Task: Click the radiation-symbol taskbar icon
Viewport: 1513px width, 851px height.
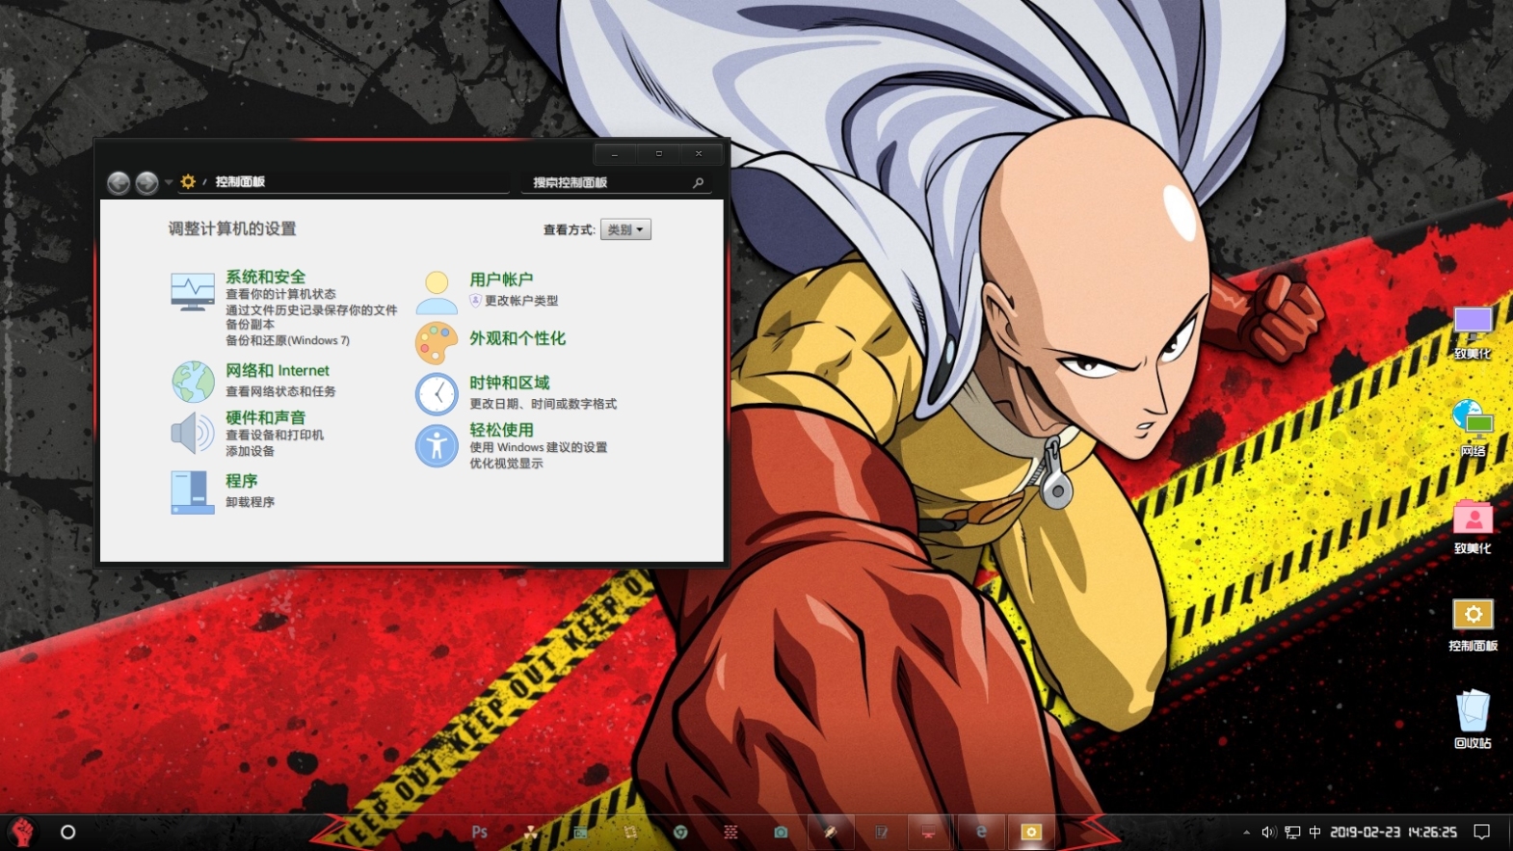Action: click(530, 832)
